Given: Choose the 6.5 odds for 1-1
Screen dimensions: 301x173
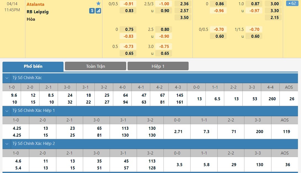Looking at the screenshot, I should point(217,99).
